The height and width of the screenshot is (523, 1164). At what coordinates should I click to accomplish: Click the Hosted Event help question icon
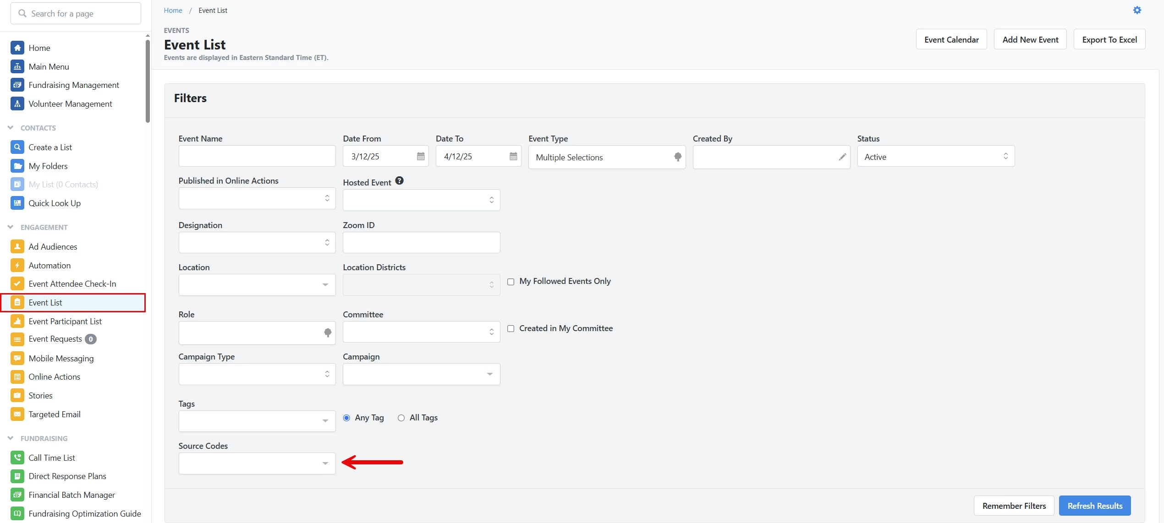(x=400, y=181)
